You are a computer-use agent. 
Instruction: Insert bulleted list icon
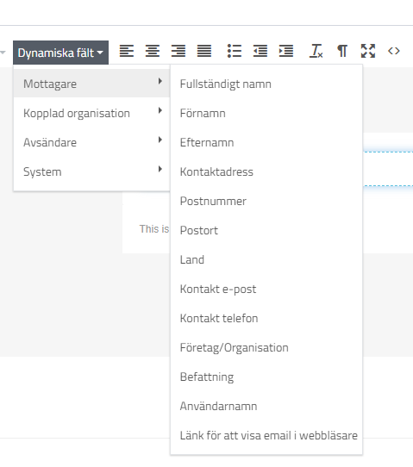point(235,51)
